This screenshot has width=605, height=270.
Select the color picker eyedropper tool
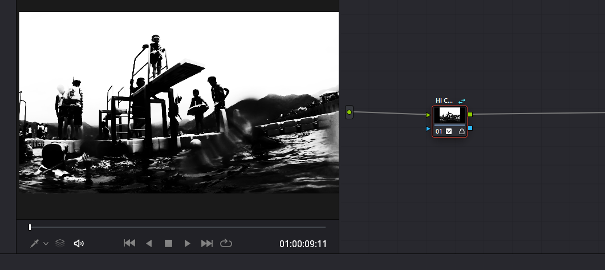[35, 244]
